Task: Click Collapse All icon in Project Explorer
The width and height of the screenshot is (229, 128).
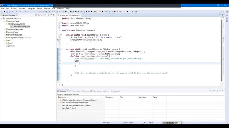Action: pos(36,15)
